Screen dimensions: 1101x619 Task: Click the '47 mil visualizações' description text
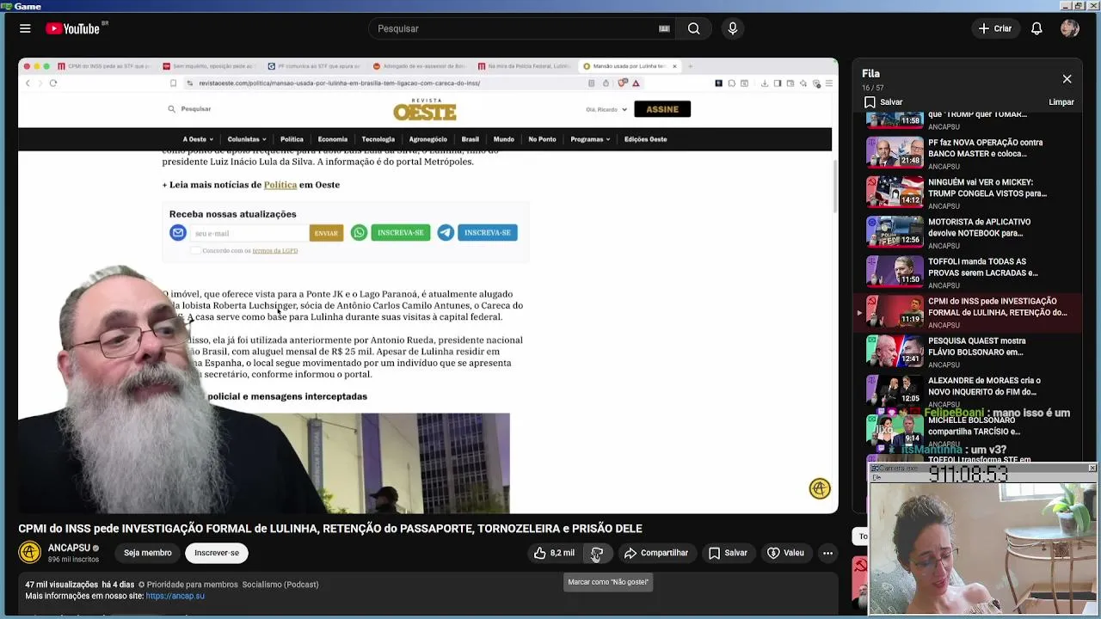tap(61, 585)
